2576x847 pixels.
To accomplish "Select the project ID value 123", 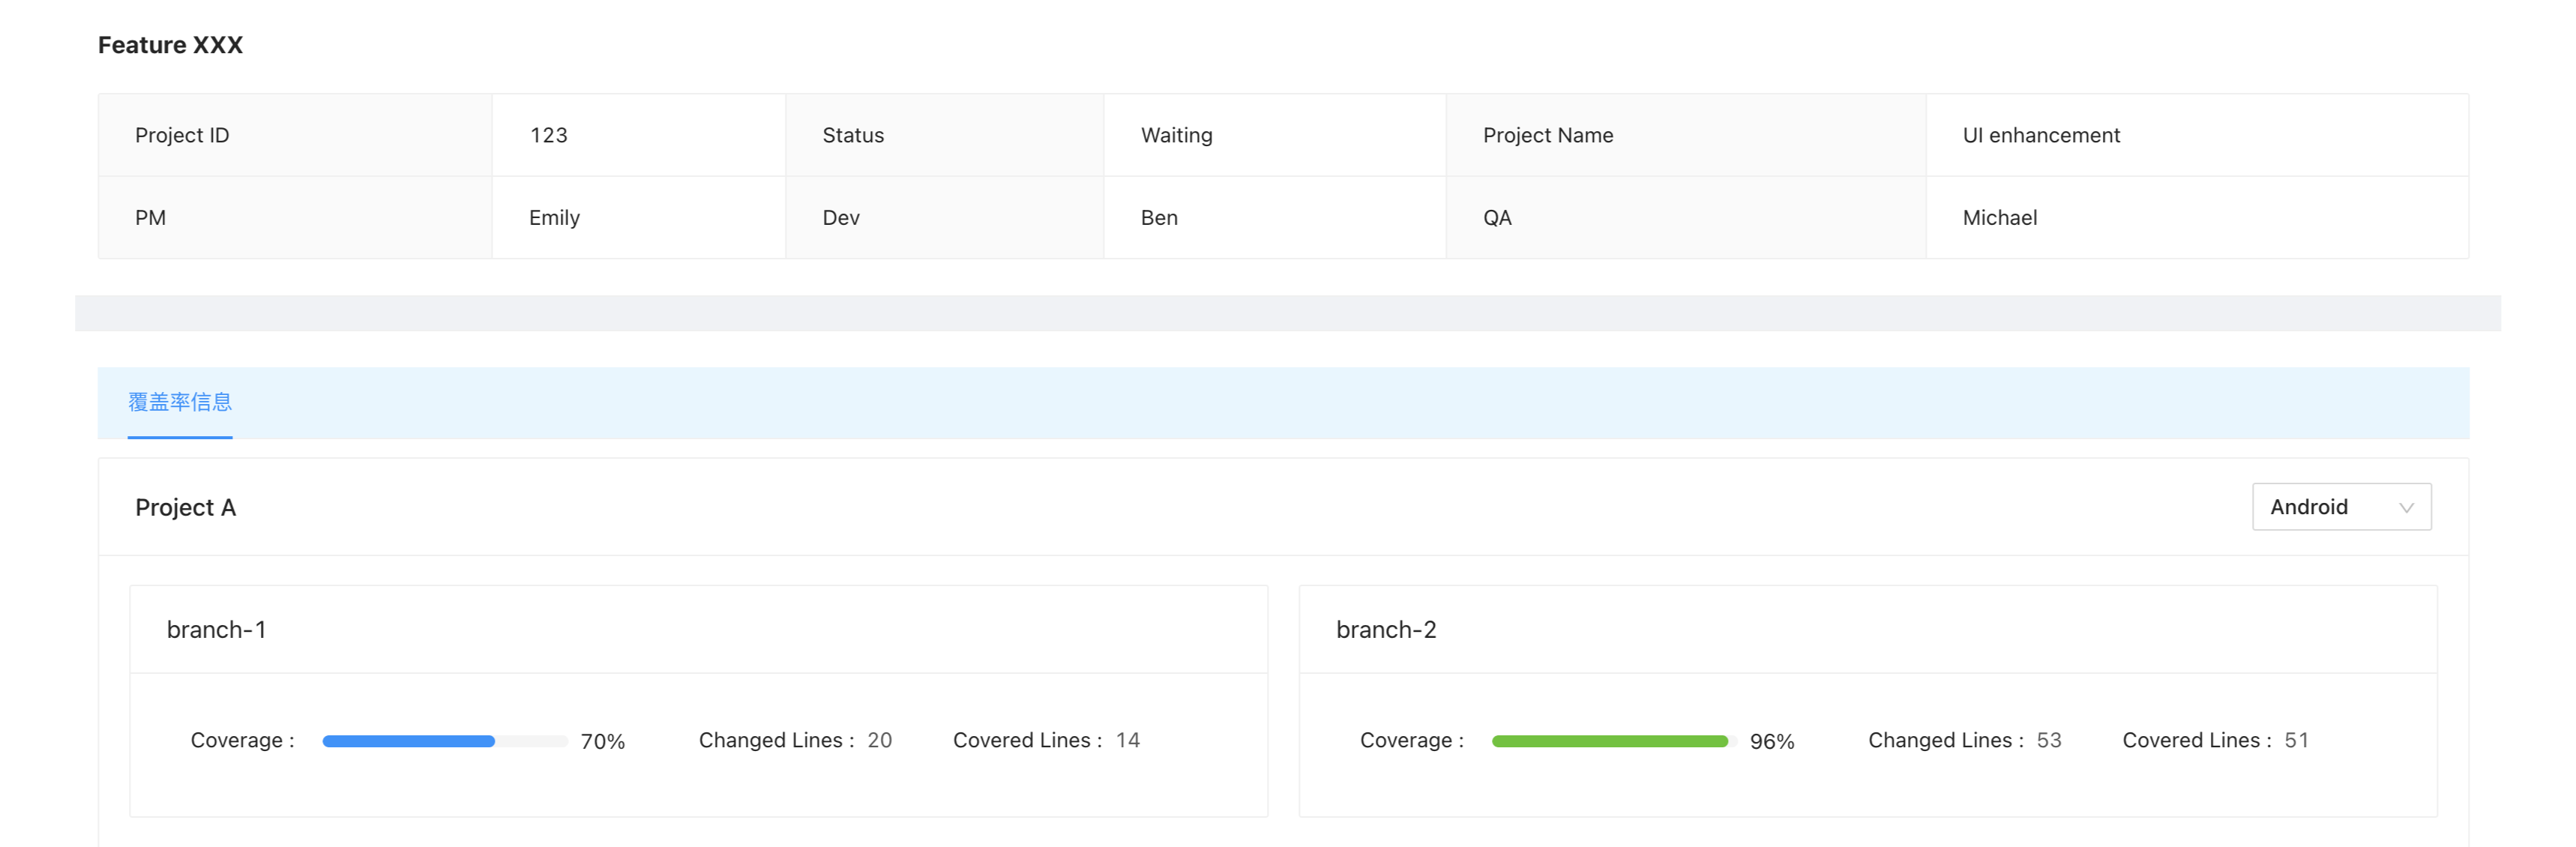I will [x=549, y=135].
